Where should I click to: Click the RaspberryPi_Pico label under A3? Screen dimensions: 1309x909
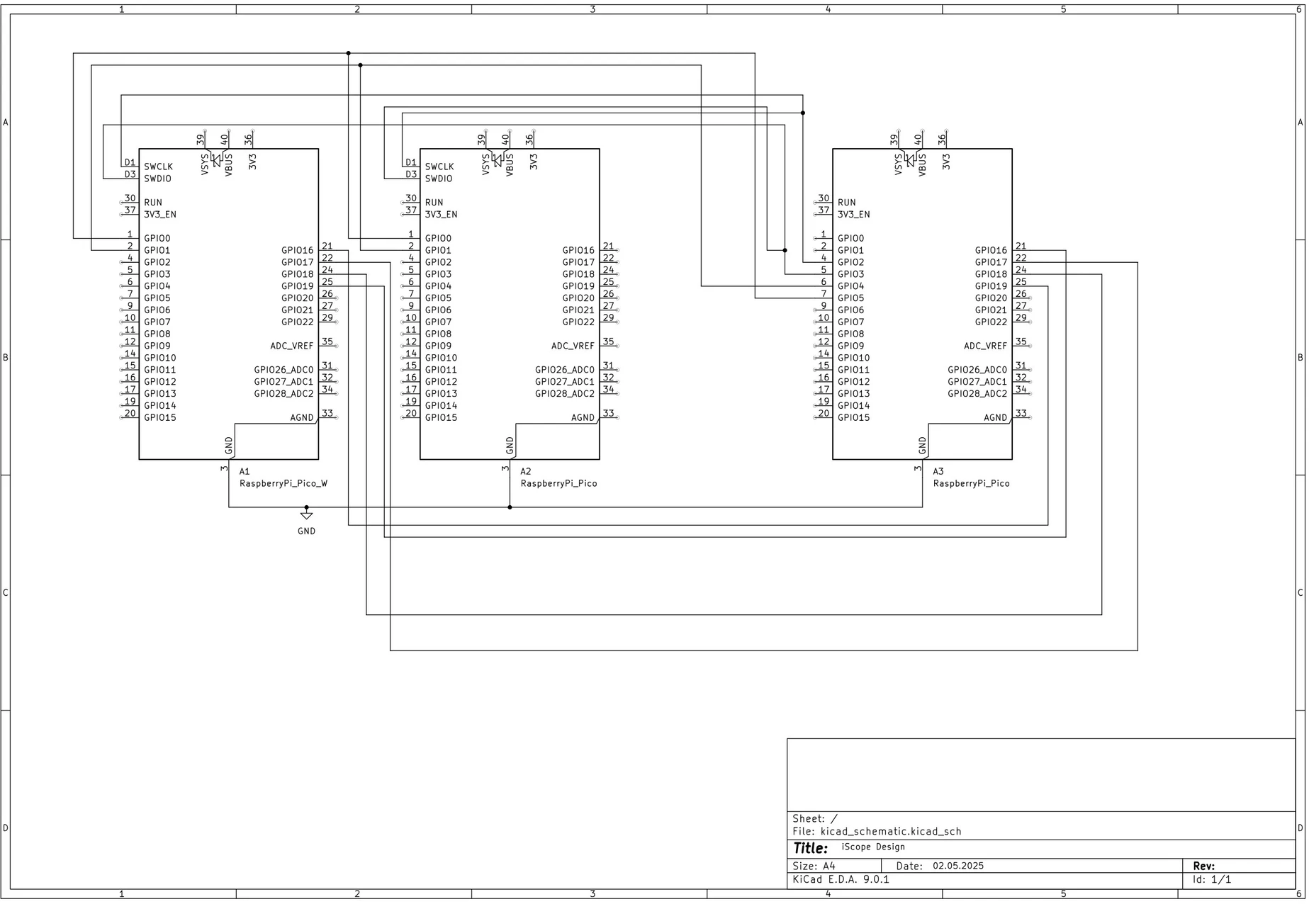pyautogui.click(x=972, y=484)
